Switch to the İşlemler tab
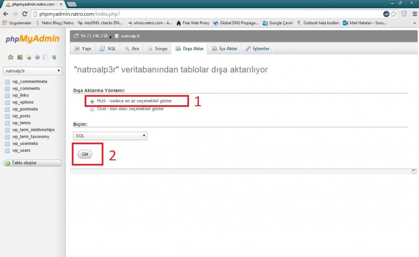Screen dimensions: 419x257 [257, 49]
